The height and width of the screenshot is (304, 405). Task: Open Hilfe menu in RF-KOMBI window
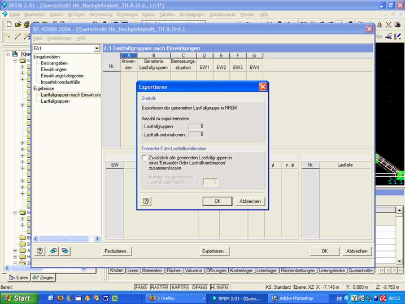pos(81,38)
